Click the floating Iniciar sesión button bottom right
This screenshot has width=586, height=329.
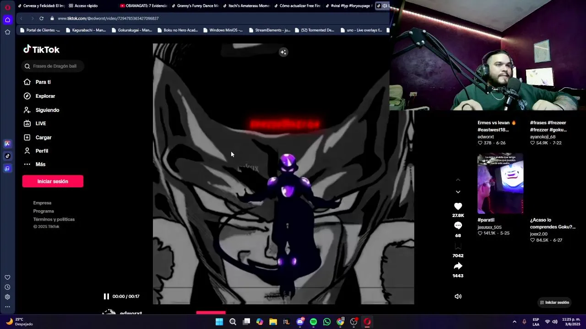(x=554, y=302)
